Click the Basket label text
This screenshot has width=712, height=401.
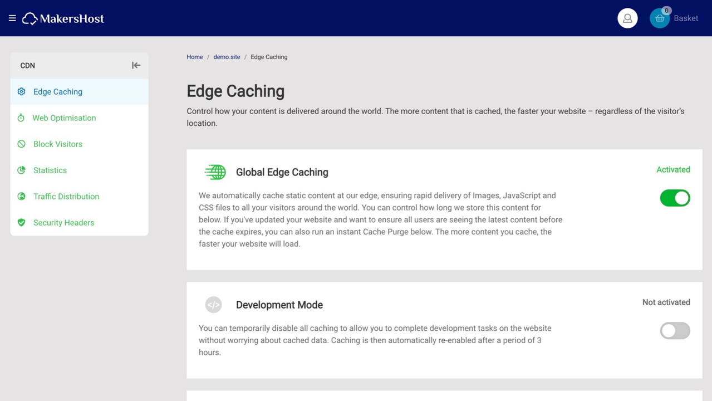[x=686, y=18]
